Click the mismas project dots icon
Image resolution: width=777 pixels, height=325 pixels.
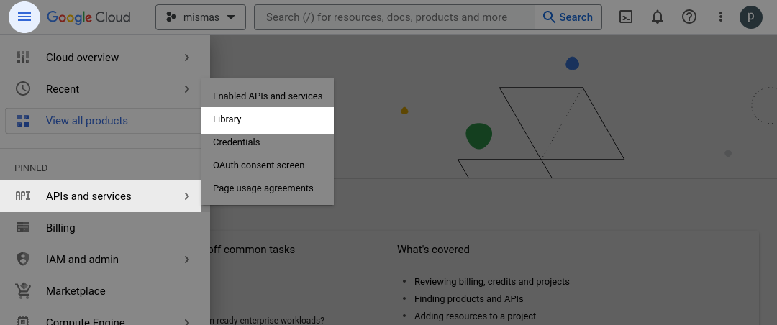click(171, 17)
